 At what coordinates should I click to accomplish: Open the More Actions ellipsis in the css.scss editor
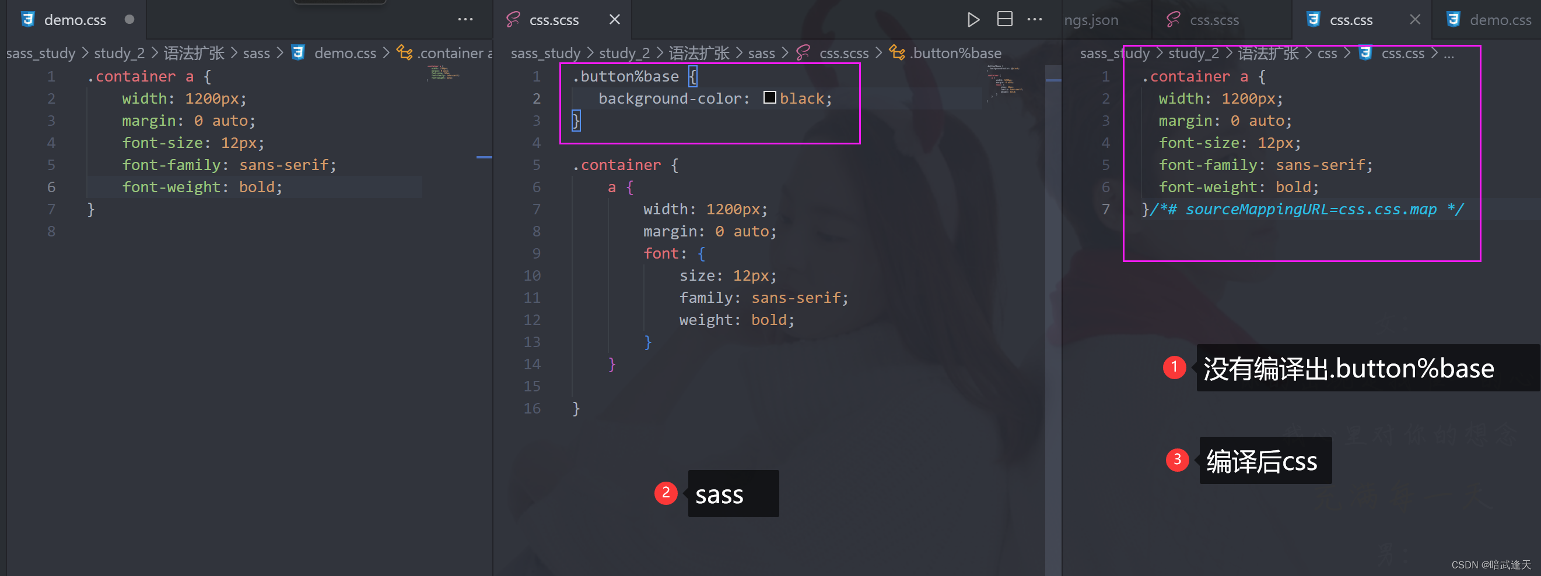[1034, 19]
